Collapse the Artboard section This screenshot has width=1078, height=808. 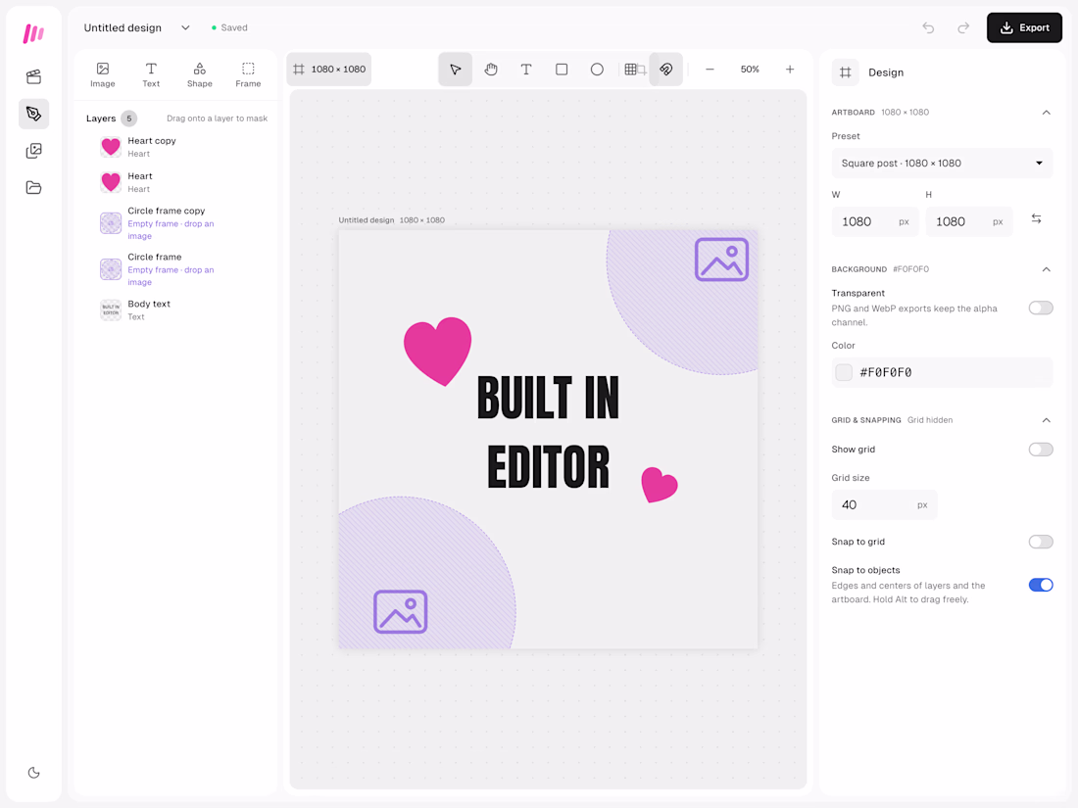click(x=1046, y=112)
